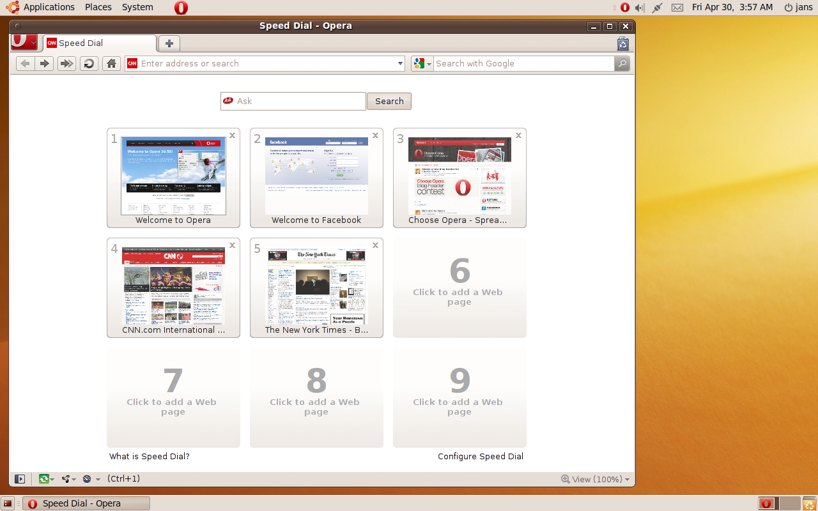818x511 pixels.
Task: Go forward with the Forward arrow button
Action: [44, 63]
